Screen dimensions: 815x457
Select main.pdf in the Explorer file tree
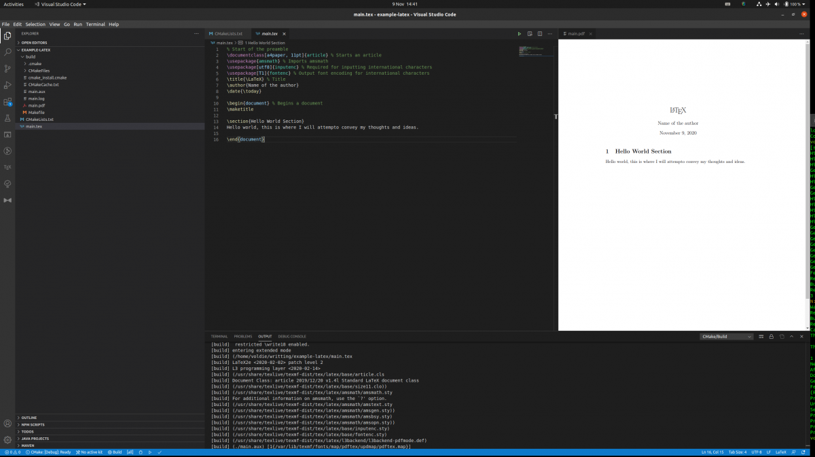click(36, 105)
